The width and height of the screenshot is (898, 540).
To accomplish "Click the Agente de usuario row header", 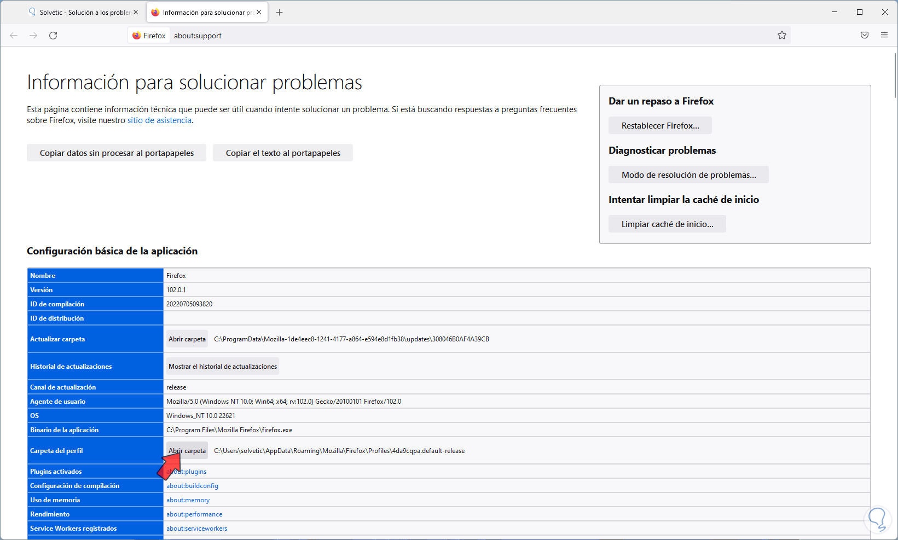I will [95, 402].
